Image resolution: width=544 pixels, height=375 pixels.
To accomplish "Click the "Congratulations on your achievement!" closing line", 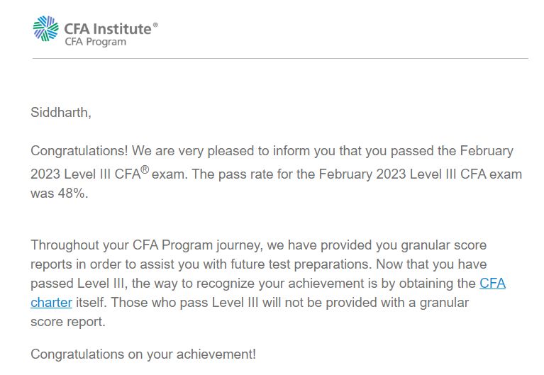I will click(x=143, y=354).
